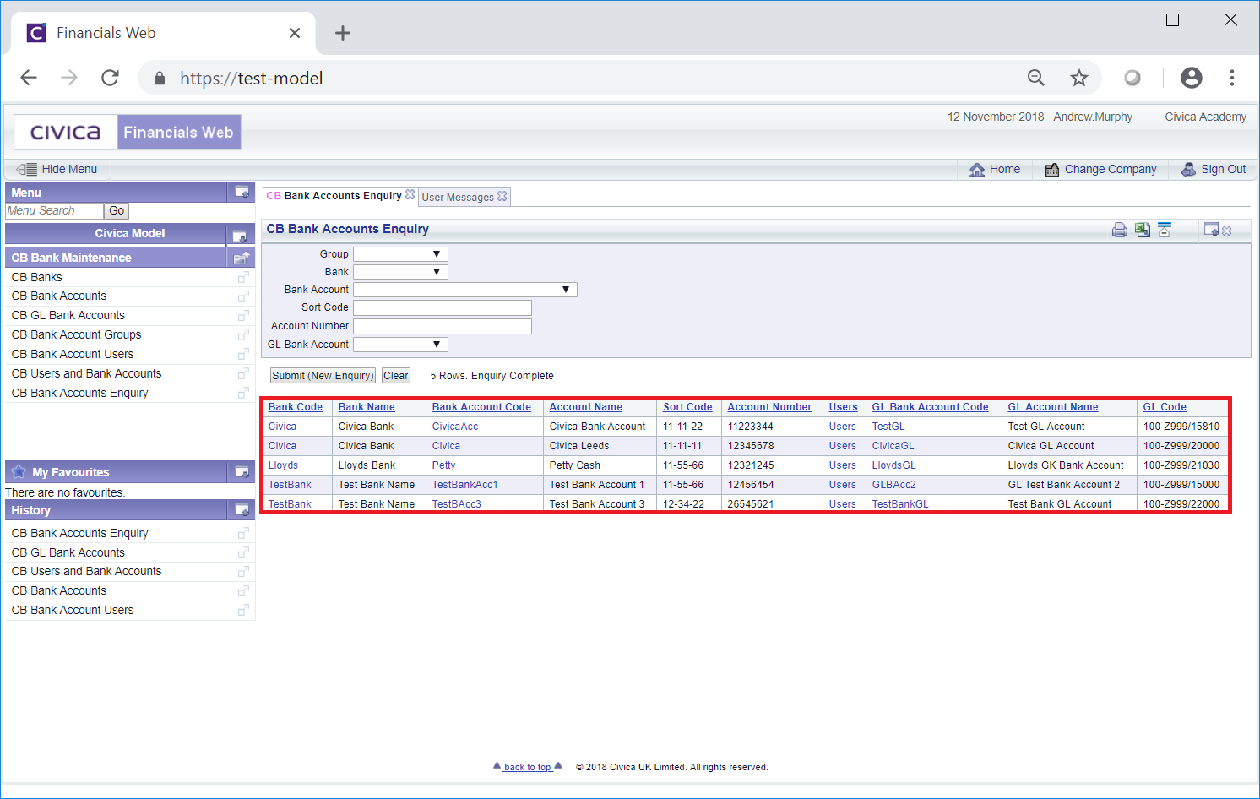Collapse the enquiry criteria panel icon

[x=1165, y=230]
